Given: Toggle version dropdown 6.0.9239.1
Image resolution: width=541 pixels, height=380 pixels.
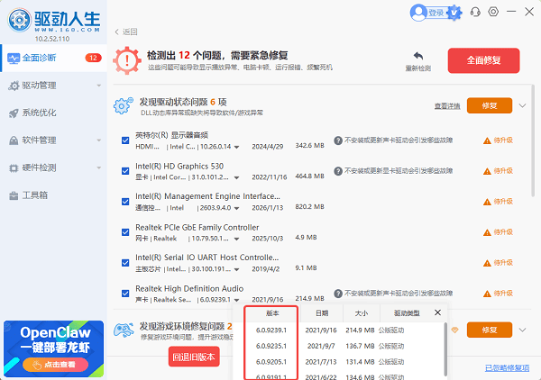Looking at the screenshot, I should tap(236, 300).
